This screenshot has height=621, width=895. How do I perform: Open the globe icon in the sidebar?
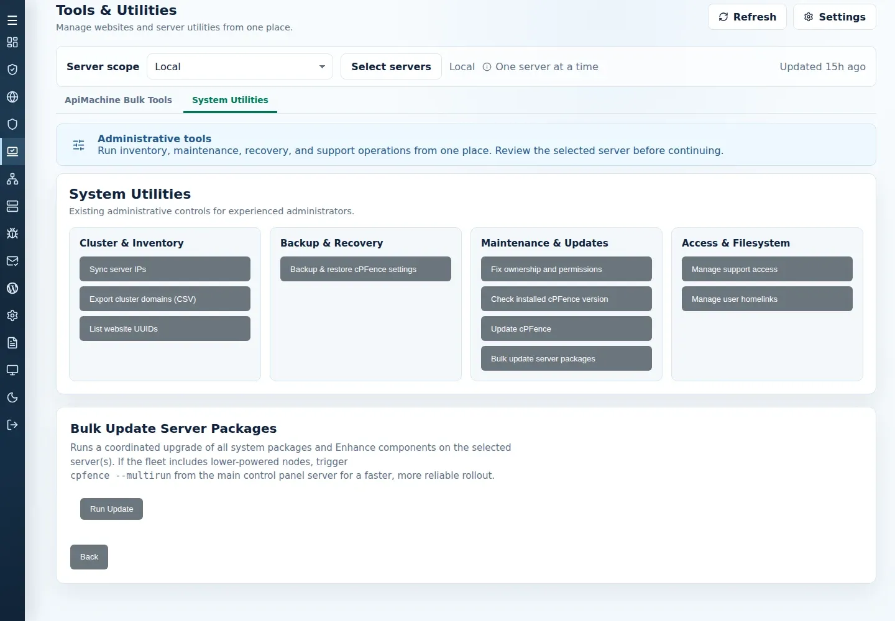pos(12,97)
